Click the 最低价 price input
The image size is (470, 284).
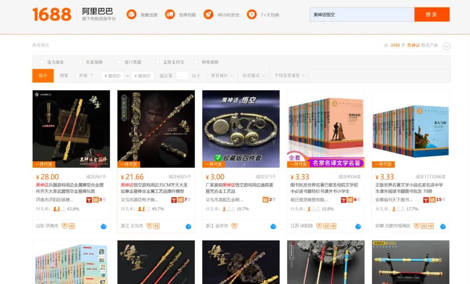113,76
